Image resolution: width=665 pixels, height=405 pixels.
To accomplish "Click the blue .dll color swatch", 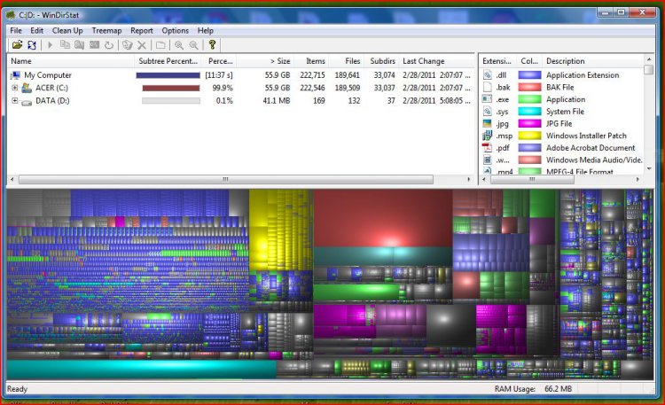I will pyautogui.click(x=529, y=75).
